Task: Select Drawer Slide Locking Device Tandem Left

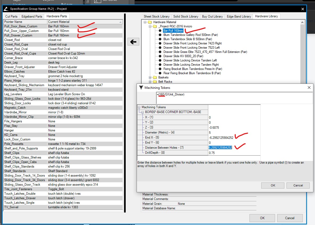Action: coord(190,60)
